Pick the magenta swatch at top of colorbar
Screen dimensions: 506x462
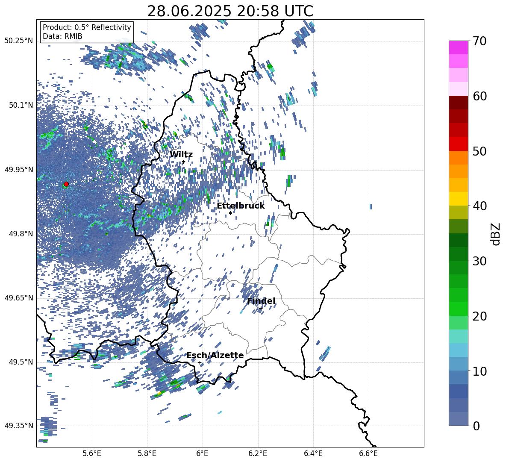pos(458,48)
